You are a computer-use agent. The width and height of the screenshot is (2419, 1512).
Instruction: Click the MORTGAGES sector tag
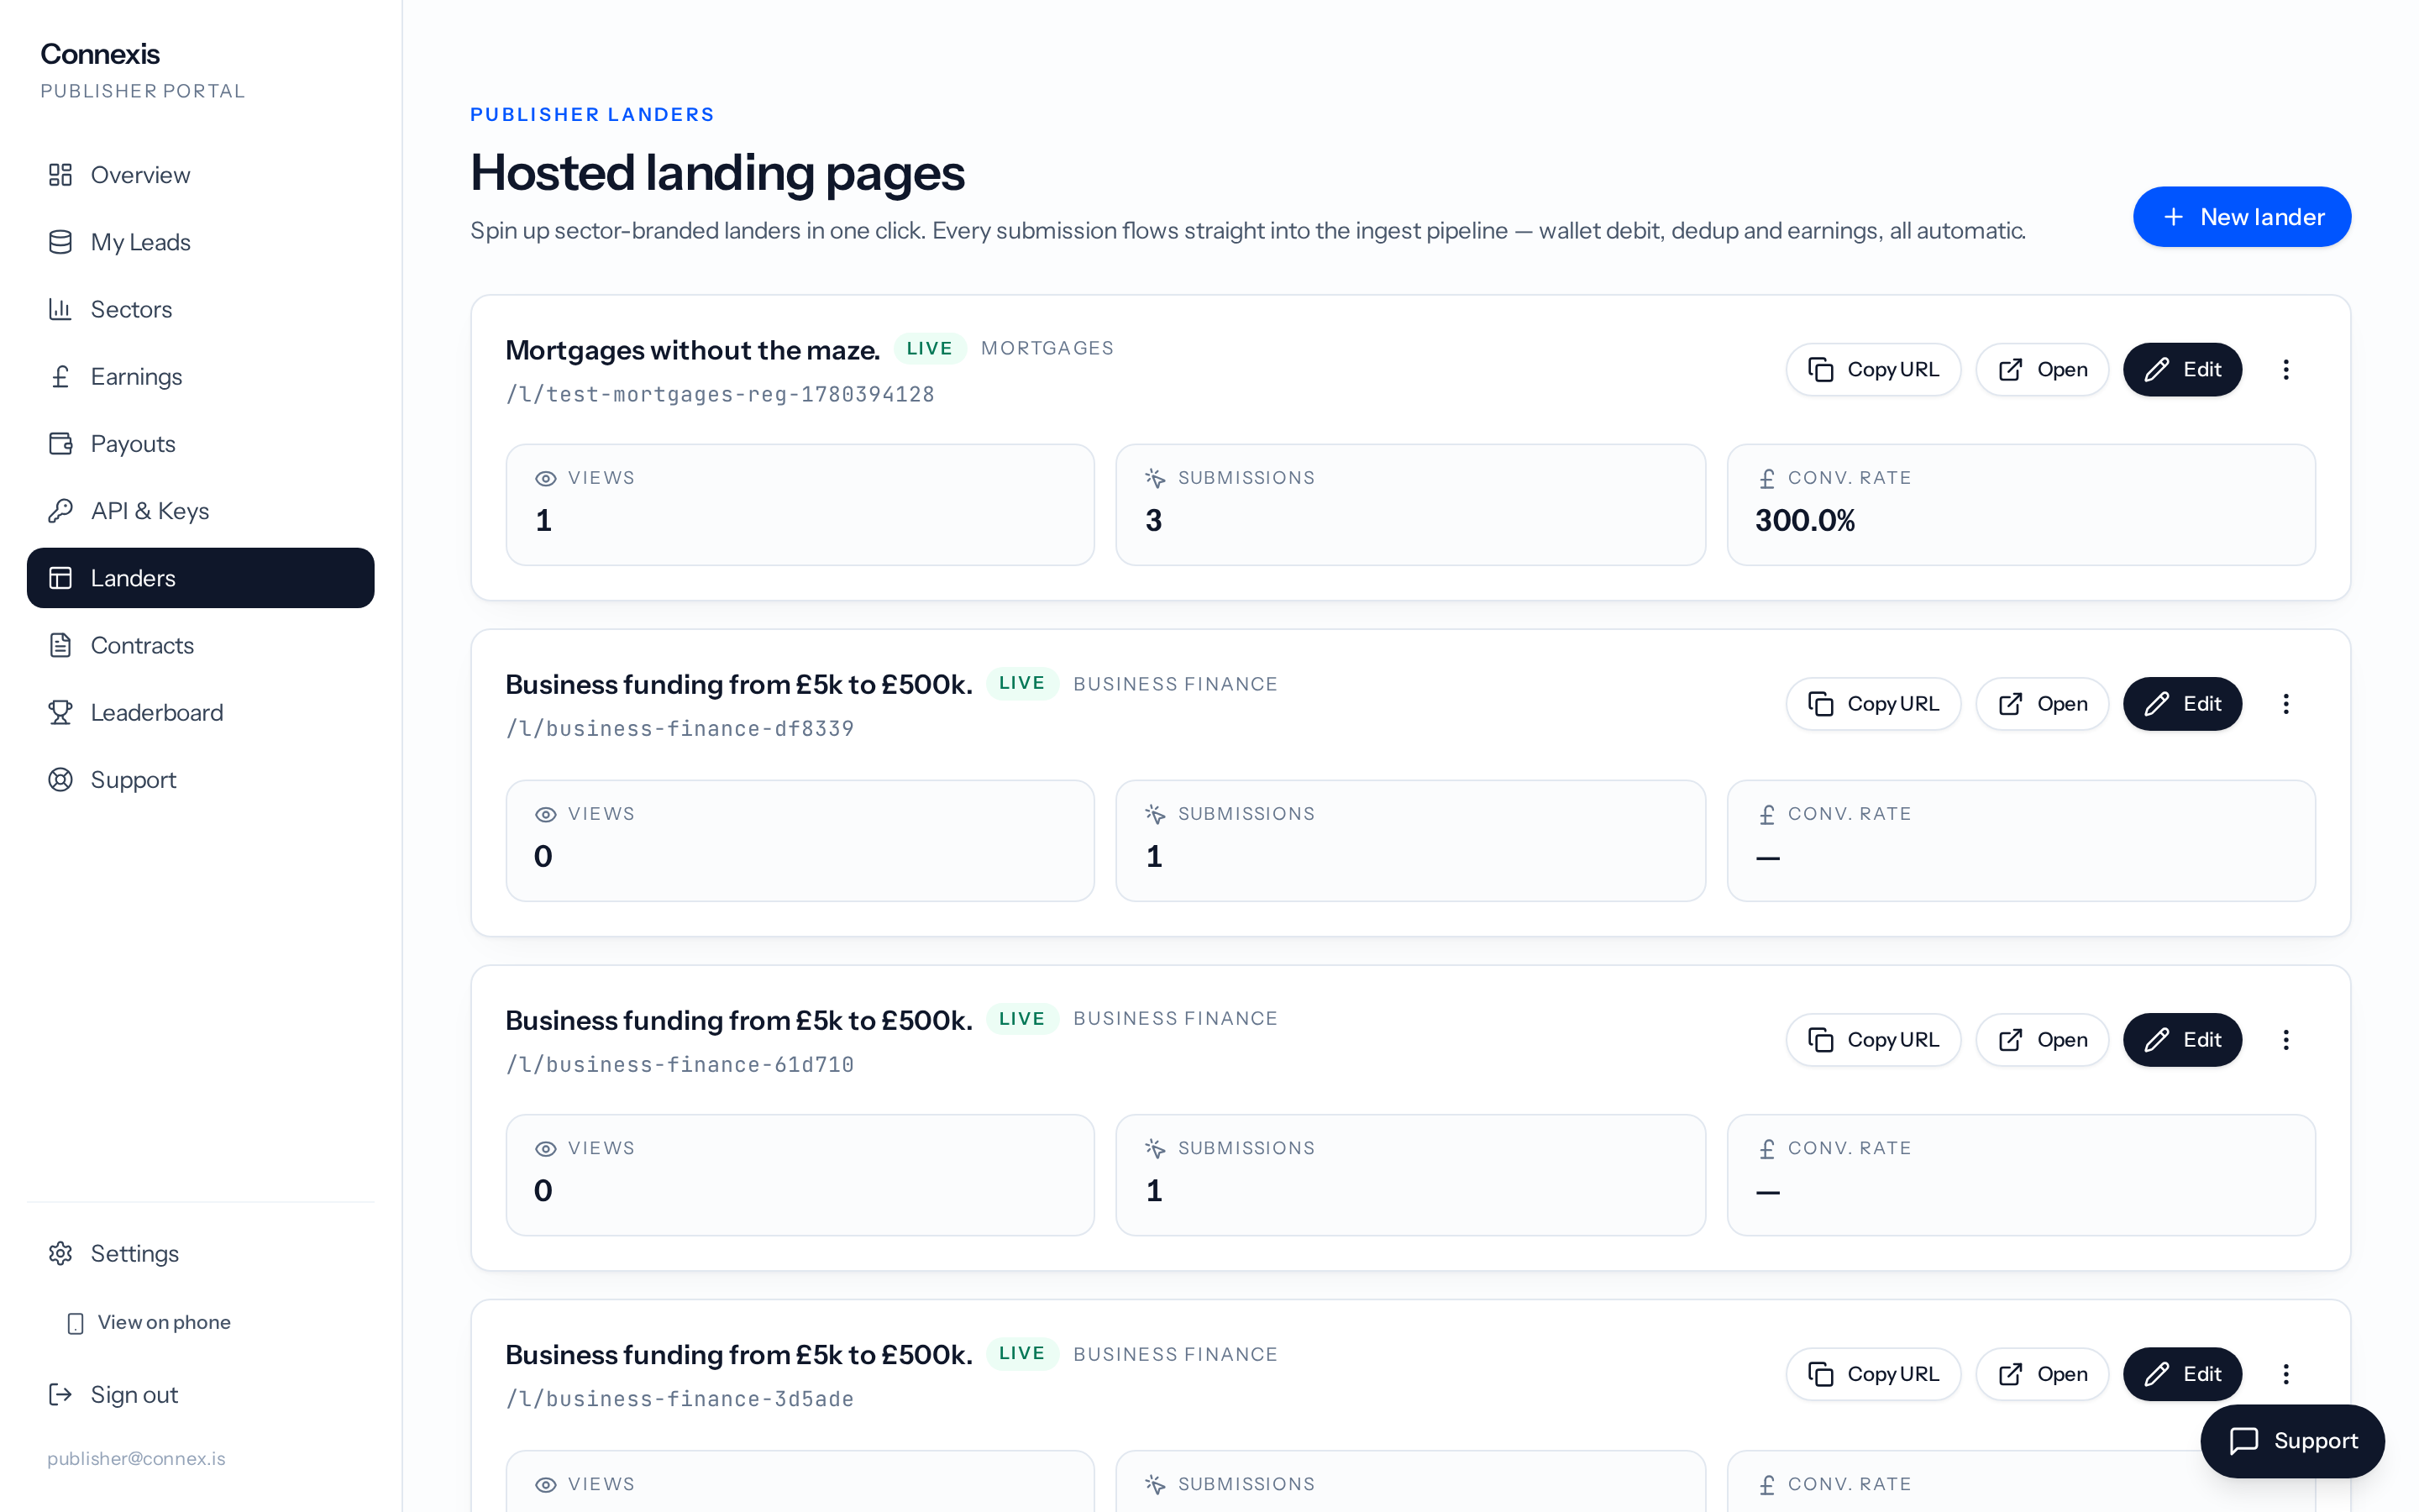(x=1047, y=348)
